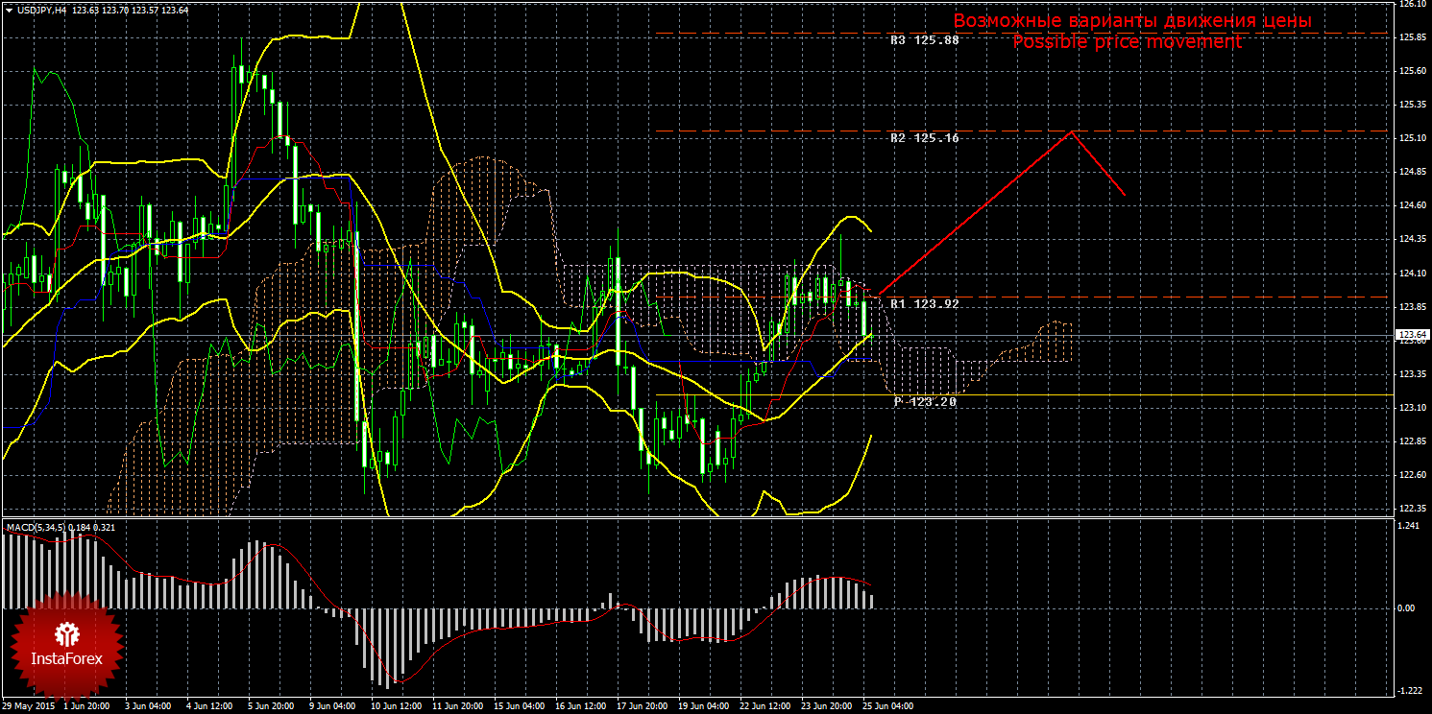Select the R3 125.88 resistance label
Screen dimensions: 1432x714
[x=924, y=40]
